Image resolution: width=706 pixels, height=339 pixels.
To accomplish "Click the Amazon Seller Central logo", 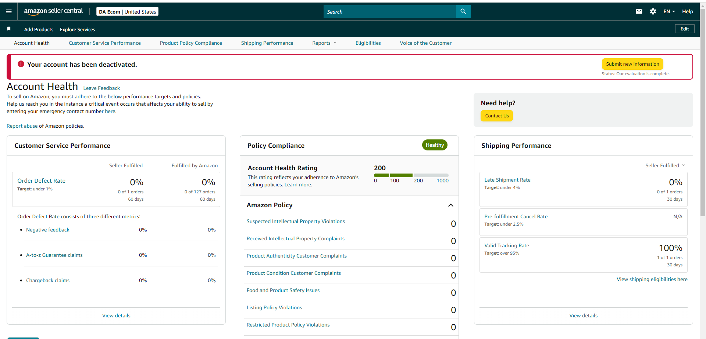I will tap(53, 11).
